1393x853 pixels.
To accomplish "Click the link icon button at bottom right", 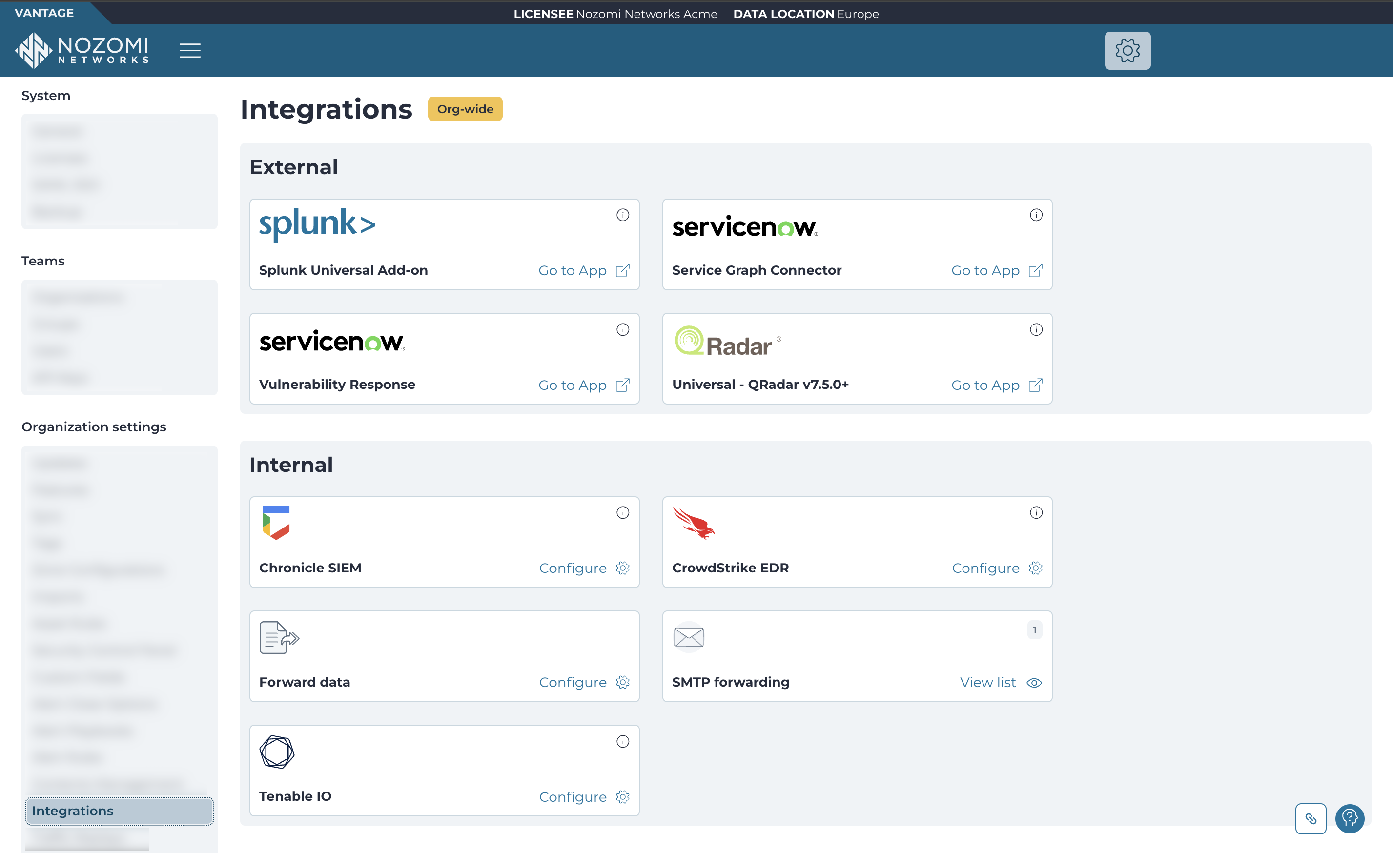I will (x=1311, y=818).
